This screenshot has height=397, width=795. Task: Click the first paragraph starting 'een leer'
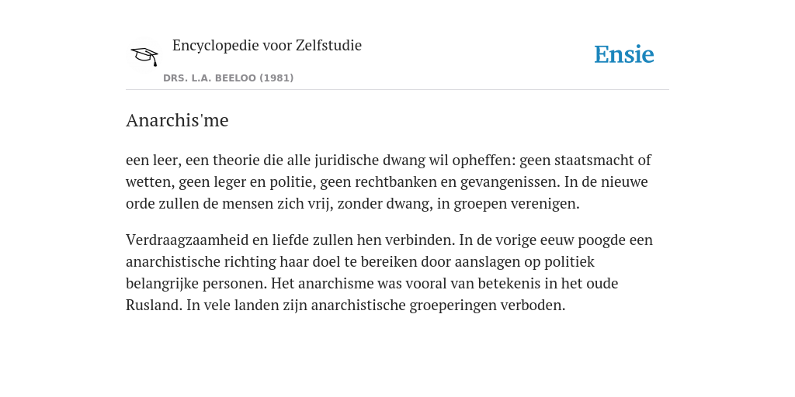point(388,181)
